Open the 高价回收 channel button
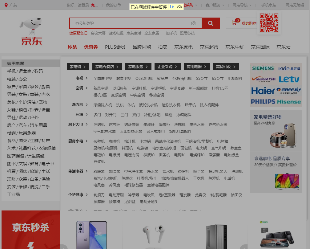This screenshot has height=249, width=310. click(226, 67)
